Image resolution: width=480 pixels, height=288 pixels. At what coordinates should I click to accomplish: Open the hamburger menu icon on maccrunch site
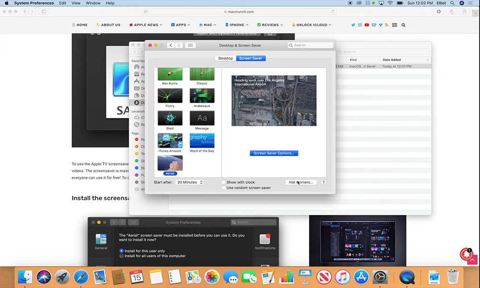point(395,25)
